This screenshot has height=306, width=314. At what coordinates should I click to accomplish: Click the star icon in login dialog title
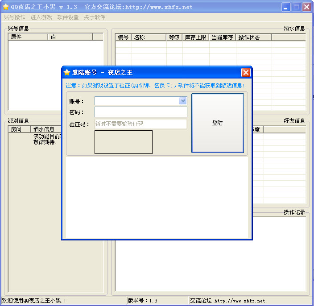click(67, 72)
